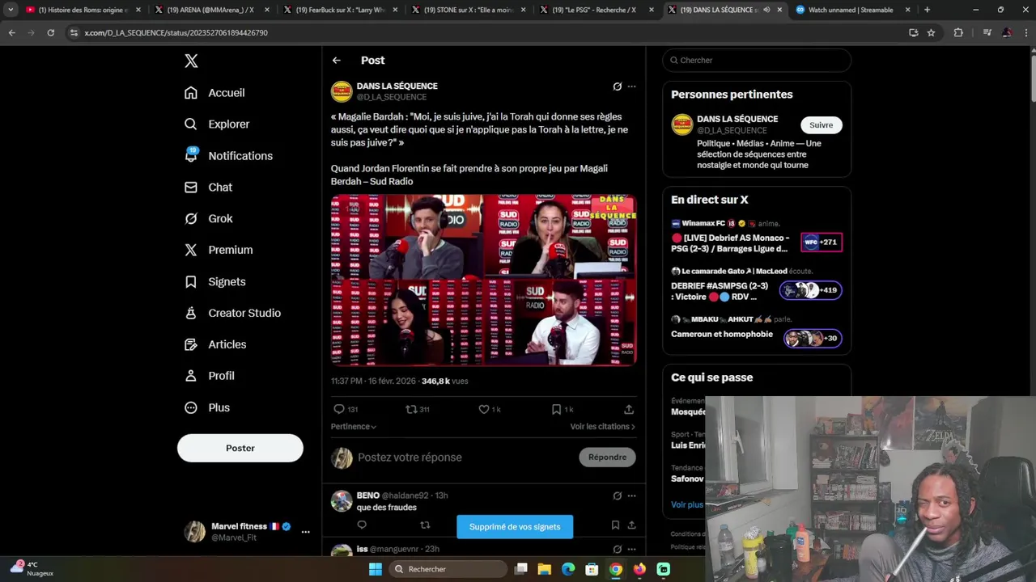Play the Sud Radio video thumbnail
The height and width of the screenshot is (582, 1036).
[484, 280]
